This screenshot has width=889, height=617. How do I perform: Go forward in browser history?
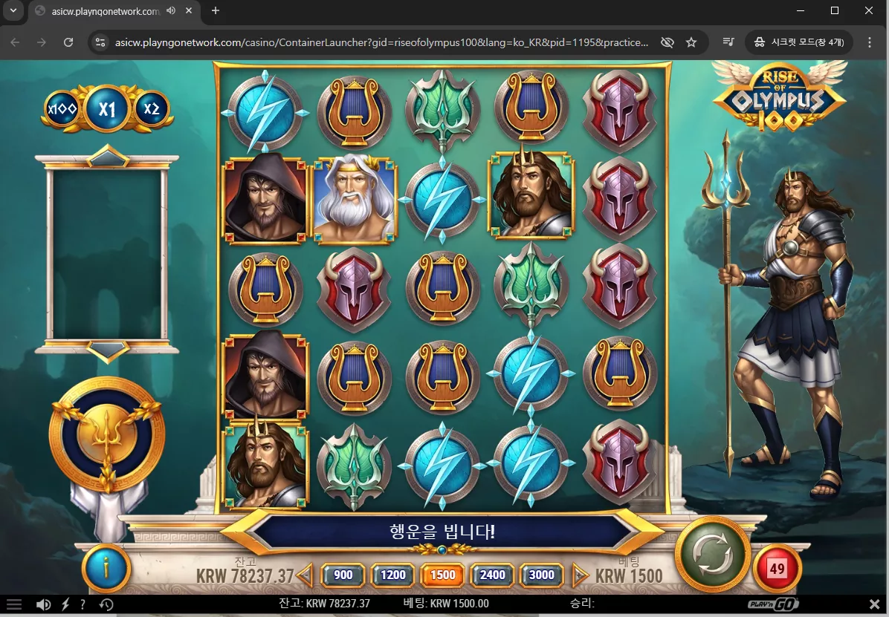[x=42, y=42]
